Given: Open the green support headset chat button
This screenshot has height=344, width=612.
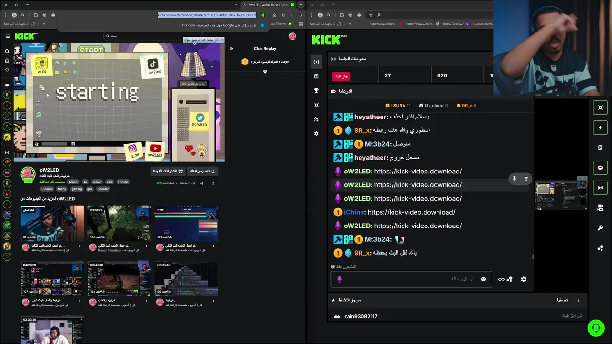Looking at the screenshot, I should click(596, 328).
